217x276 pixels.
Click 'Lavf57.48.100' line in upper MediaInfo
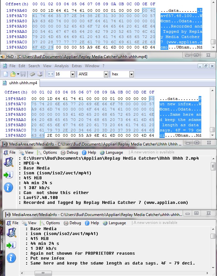pos(41,198)
